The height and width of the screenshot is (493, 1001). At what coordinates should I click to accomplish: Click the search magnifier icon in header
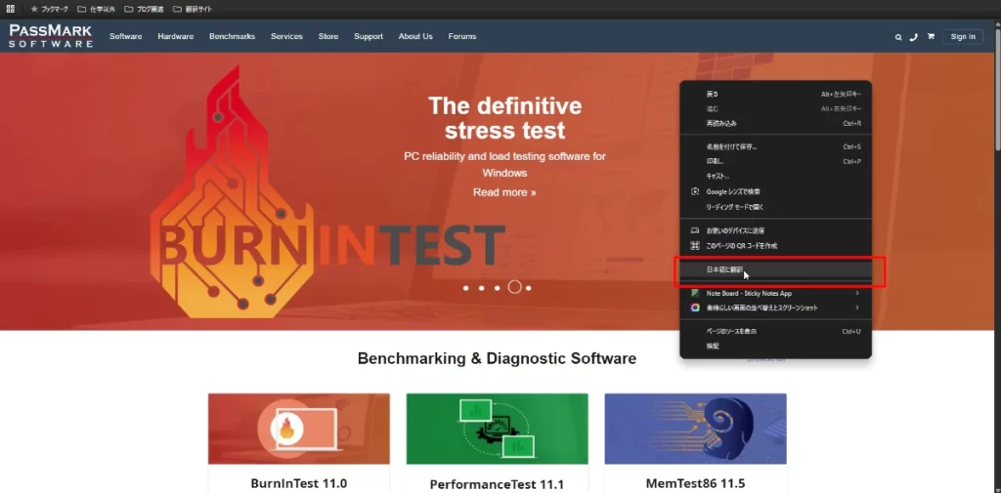898,37
